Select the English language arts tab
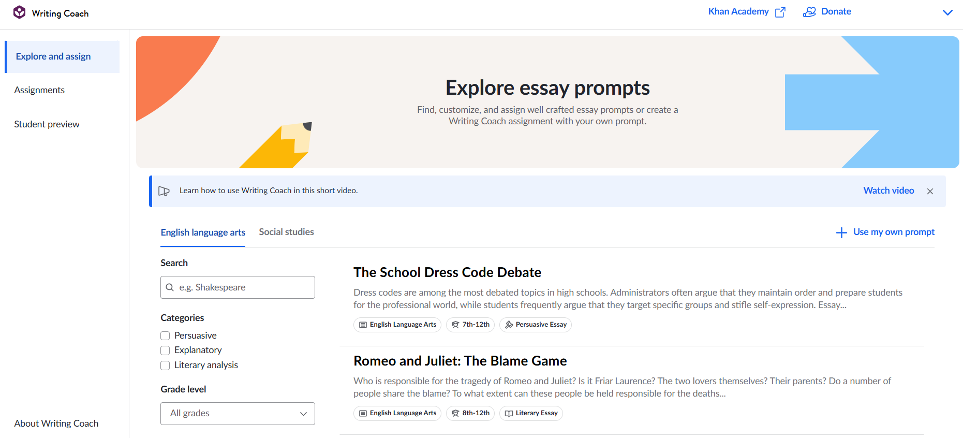963x438 pixels. click(202, 232)
